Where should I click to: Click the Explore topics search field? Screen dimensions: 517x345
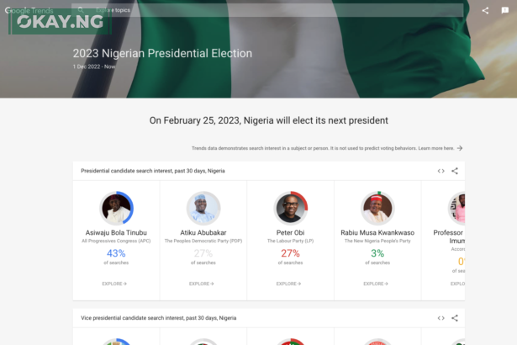click(x=252, y=11)
